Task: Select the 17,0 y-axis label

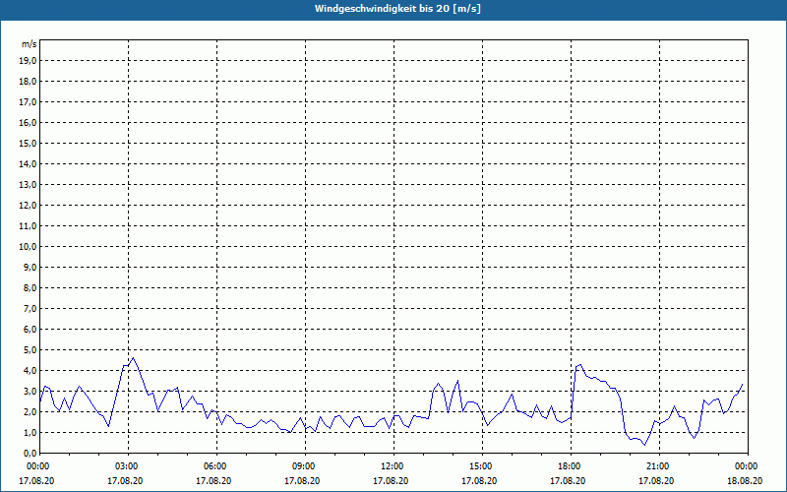Action: (29, 102)
